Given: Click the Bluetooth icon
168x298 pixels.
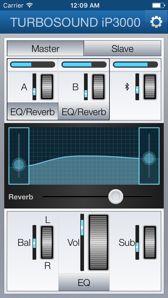Looking at the screenshot, I should (127, 87).
